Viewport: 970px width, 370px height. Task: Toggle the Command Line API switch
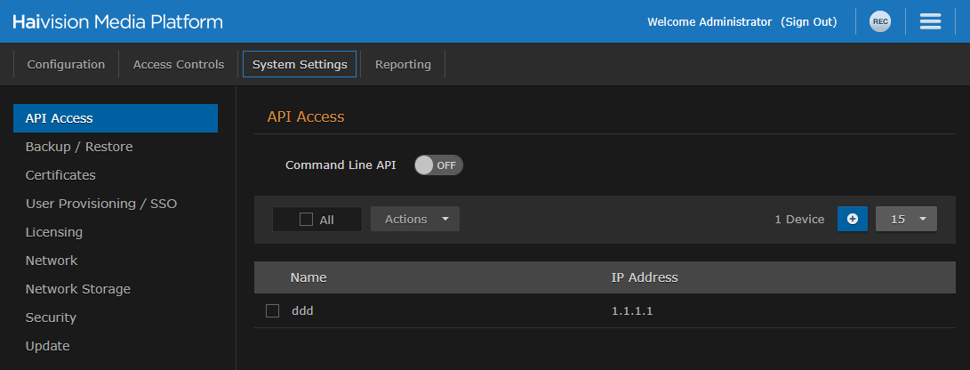438,165
